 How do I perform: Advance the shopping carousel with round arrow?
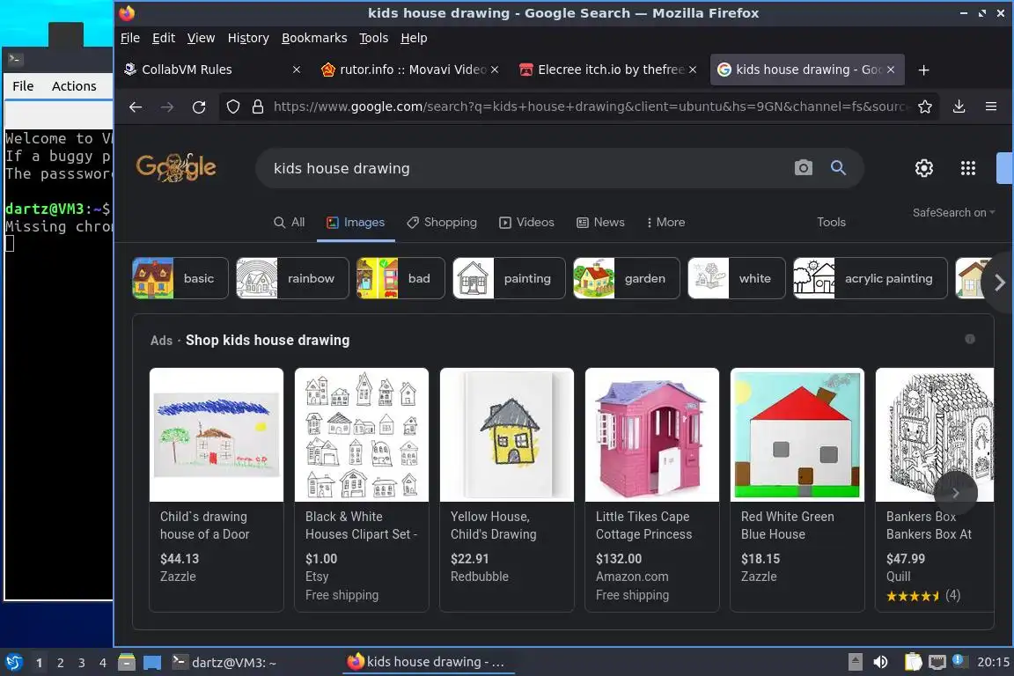point(956,493)
